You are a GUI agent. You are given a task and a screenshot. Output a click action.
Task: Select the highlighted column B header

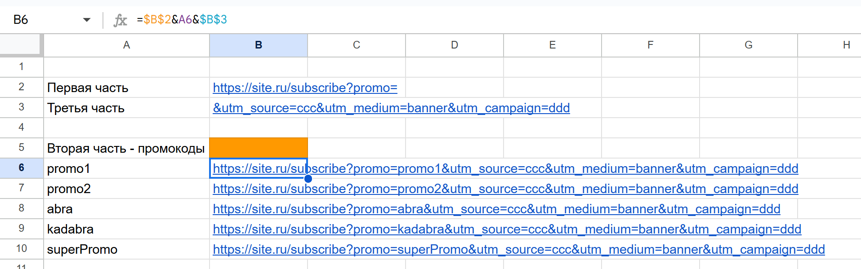tap(259, 45)
